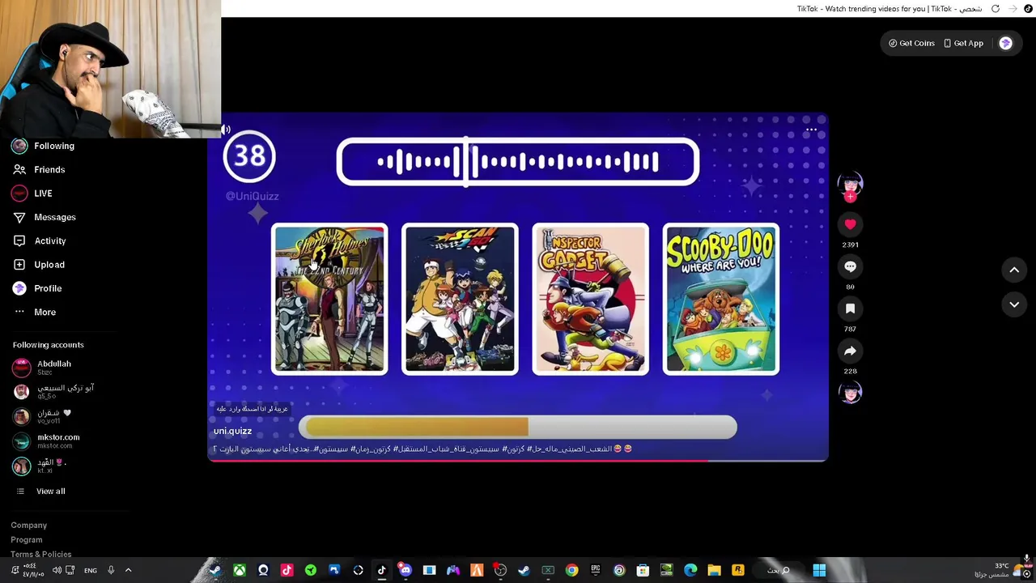Open the volume control in tray
The image size is (1036, 583).
(57, 570)
